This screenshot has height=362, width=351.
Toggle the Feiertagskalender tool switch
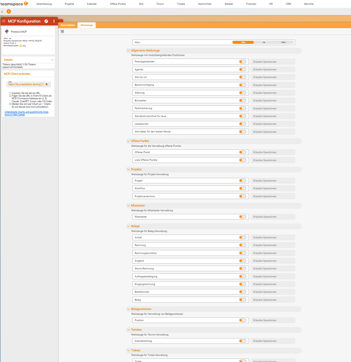click(243, 62)
